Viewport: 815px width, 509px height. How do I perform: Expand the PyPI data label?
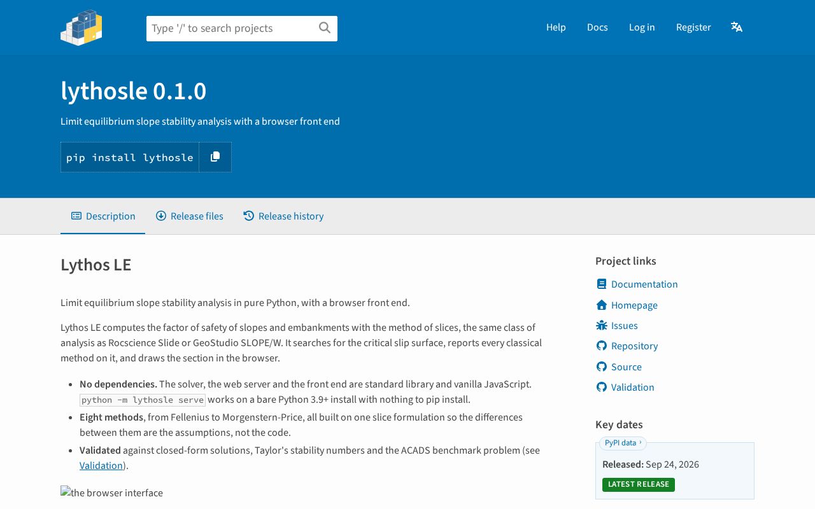pyautogui.click(x=623, y=443)
